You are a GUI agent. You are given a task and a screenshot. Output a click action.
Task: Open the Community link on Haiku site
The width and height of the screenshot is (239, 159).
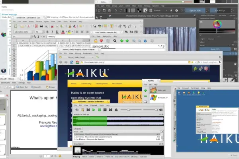[86, 83]
